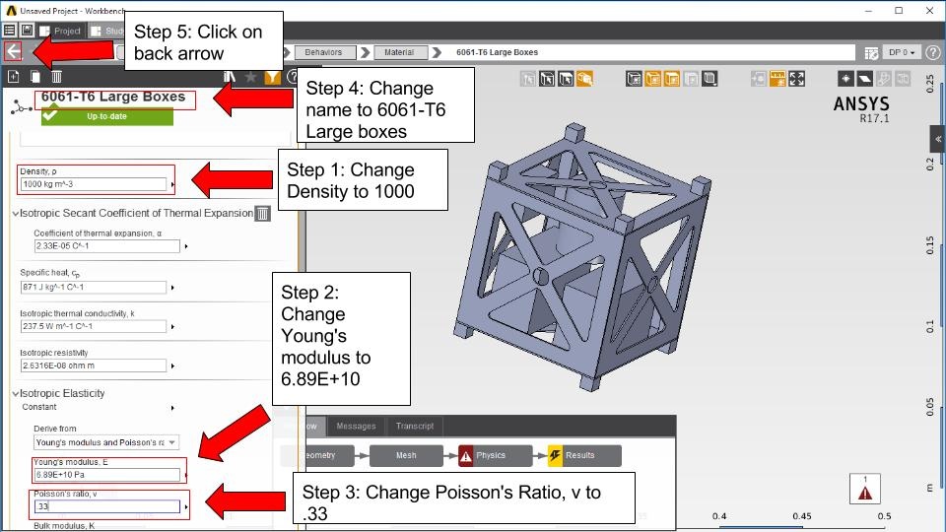946x532 pixels.
Task: Open the material library books icon
Action: pos(230,77)
